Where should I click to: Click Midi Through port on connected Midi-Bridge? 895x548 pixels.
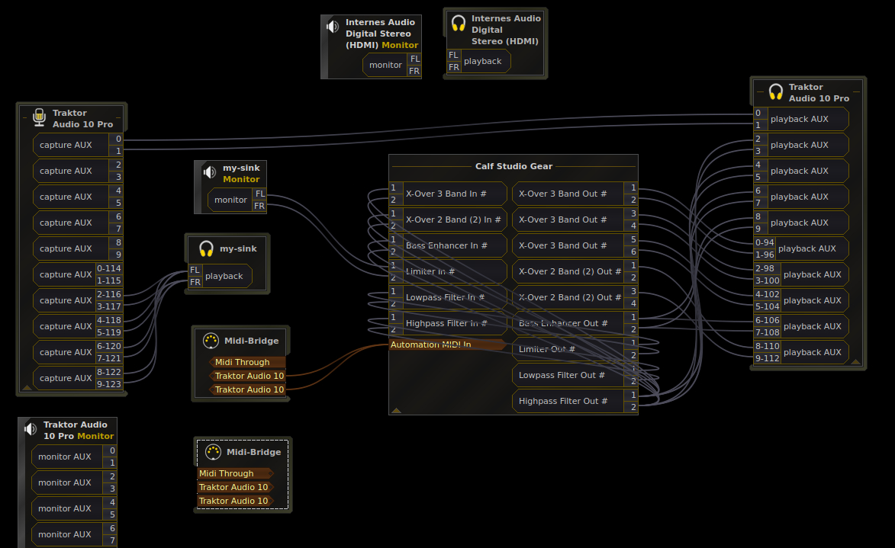point(247,362)
